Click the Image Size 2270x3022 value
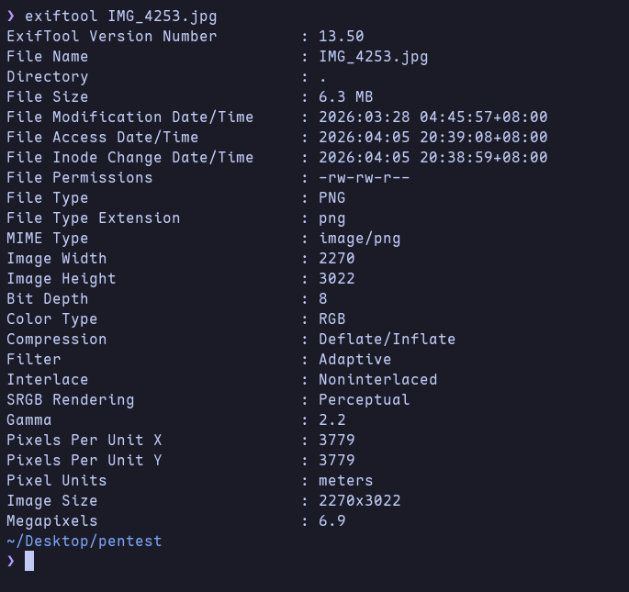This screenshot has width=629, height=592. tap(360, 500)
